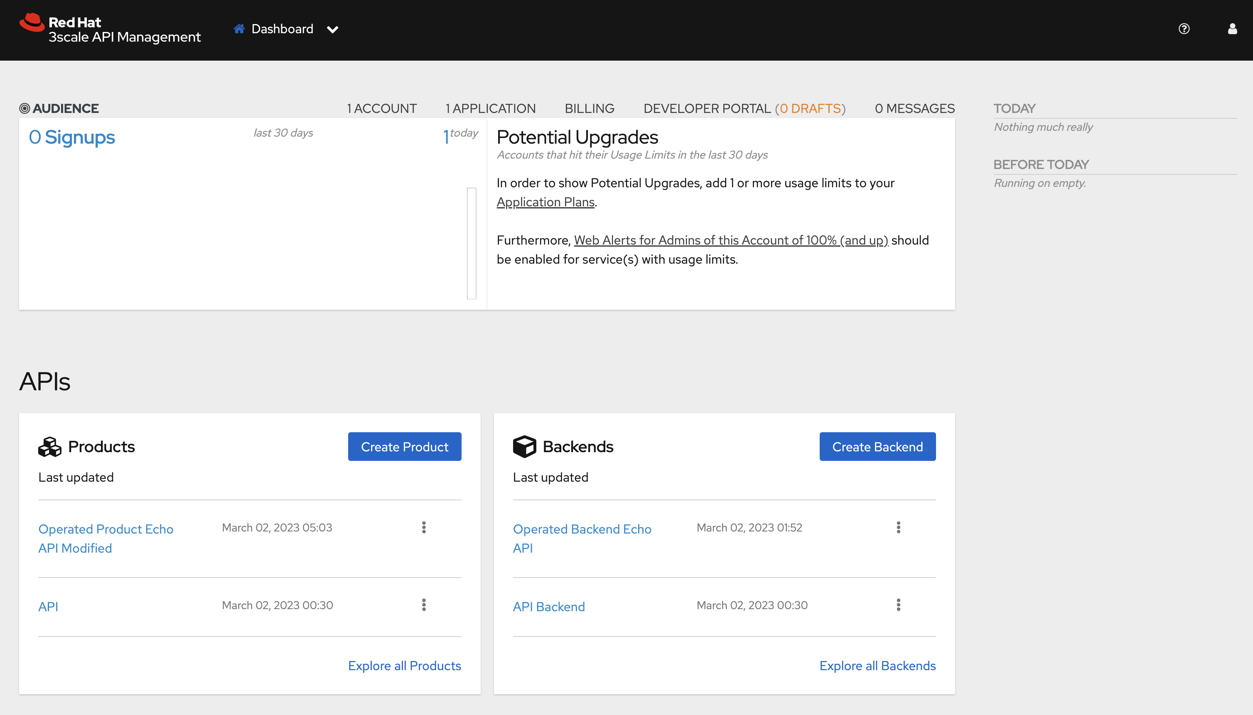The width and height of the screenshot is (1253, 715).
Task: Click today's signups chart bar
Action: (471, 243)
